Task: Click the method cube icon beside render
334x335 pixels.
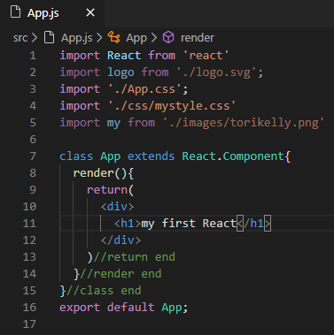Action: 168,37
